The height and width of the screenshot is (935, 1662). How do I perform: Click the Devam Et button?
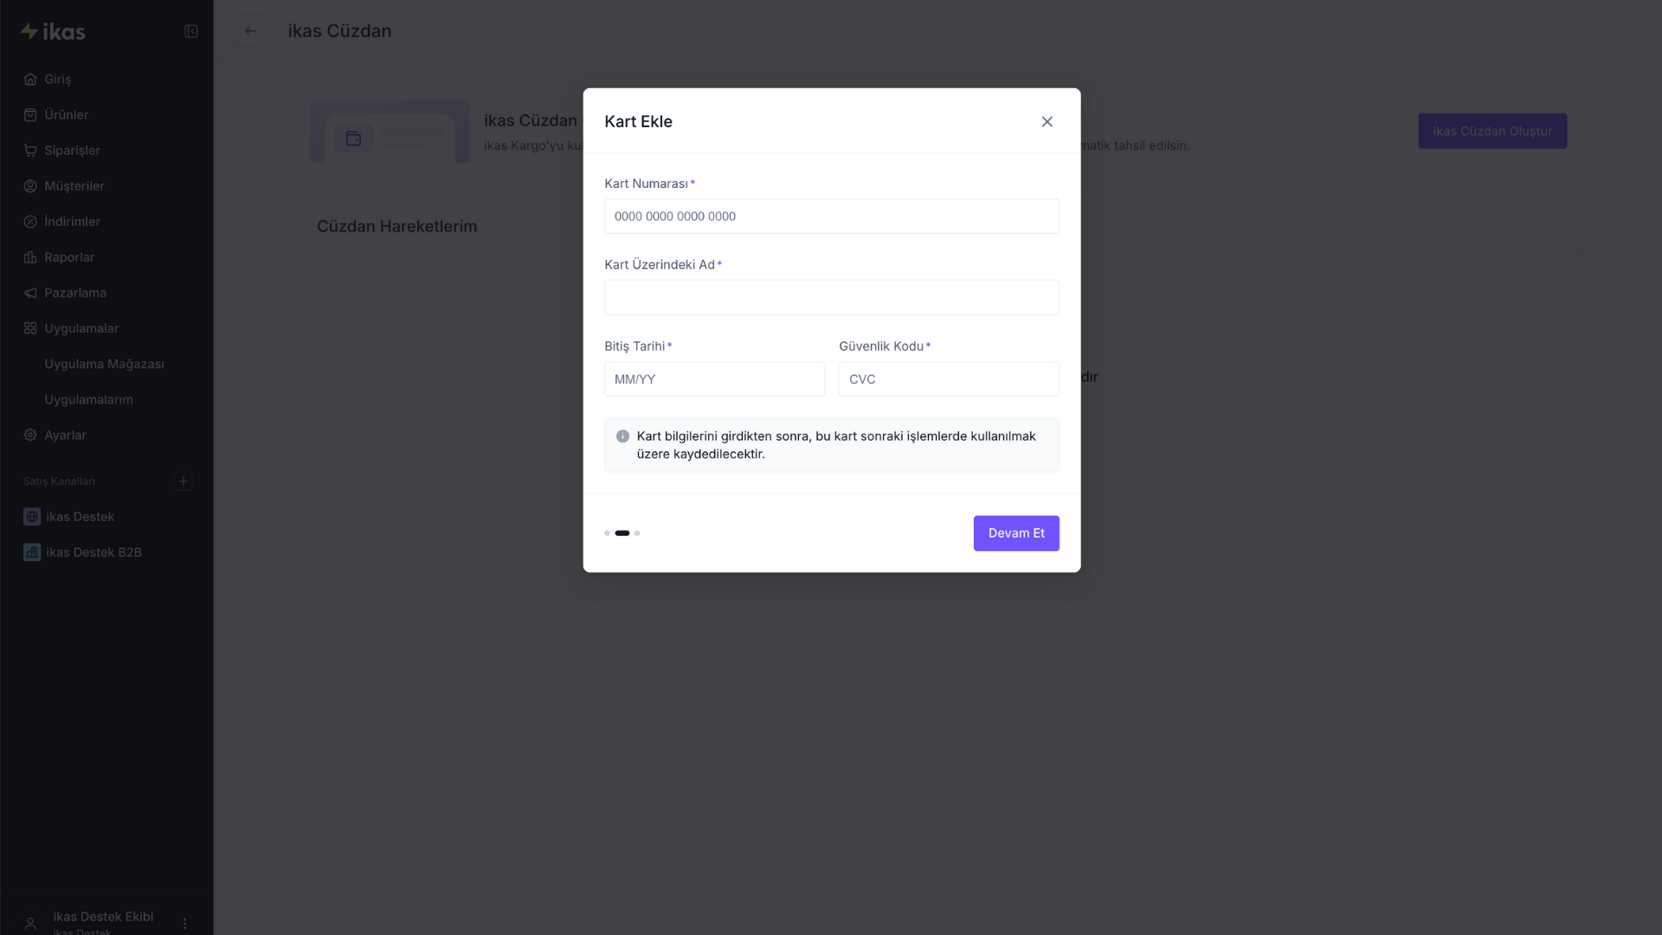(x=1016, y=533)
